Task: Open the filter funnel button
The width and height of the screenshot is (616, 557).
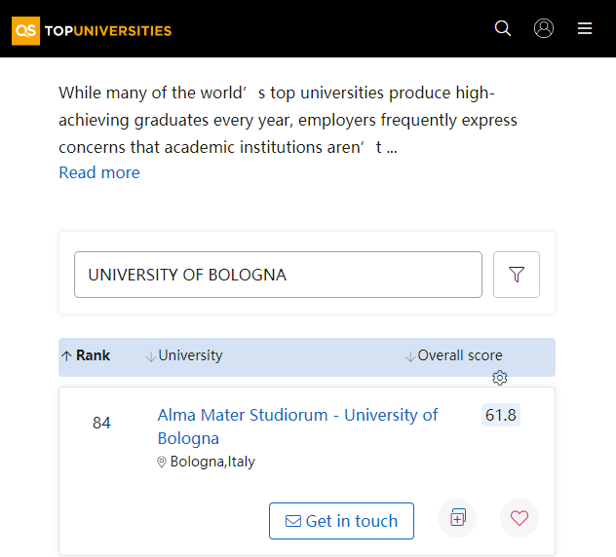Action: (517, 275)
